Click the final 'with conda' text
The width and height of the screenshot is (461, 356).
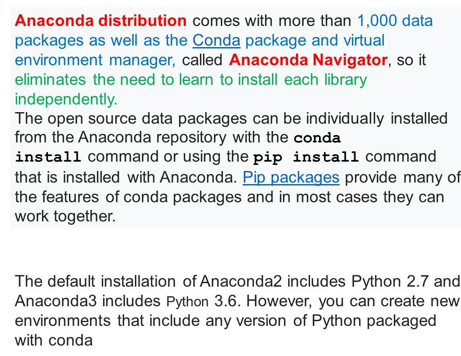54,340
